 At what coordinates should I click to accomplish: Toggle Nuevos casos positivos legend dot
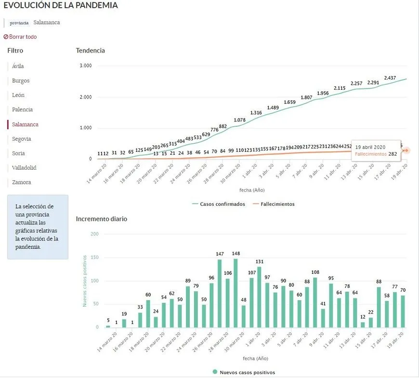click(x=215, y=372)
